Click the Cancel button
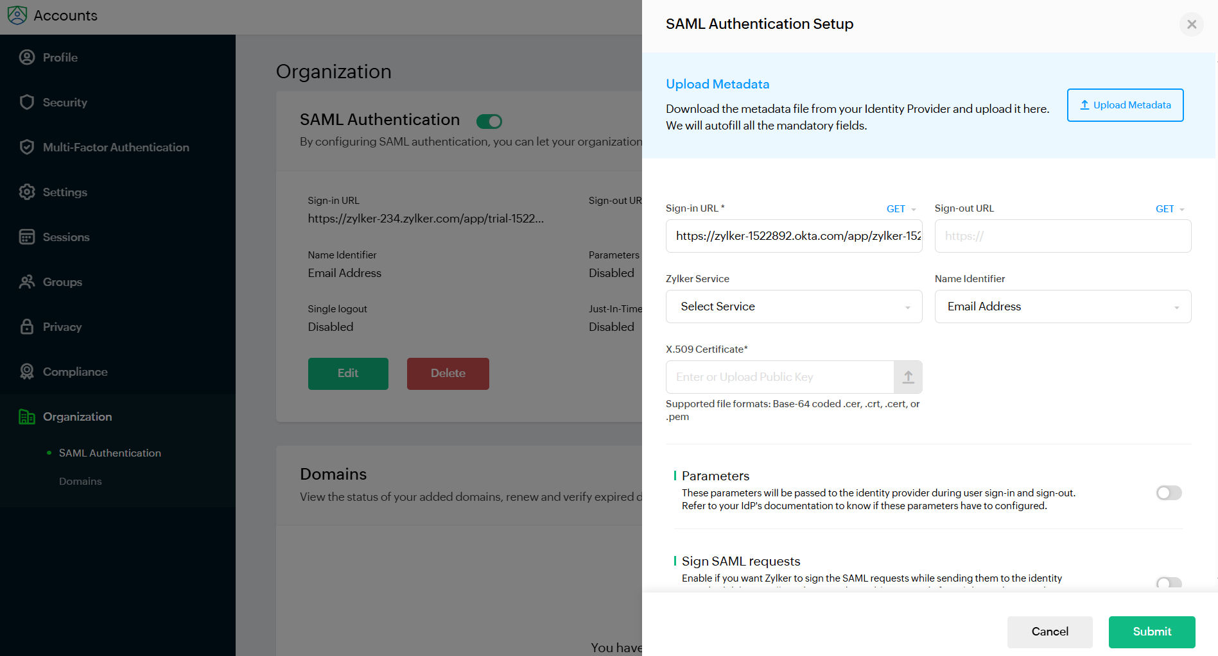 [x=1050, y=632]
